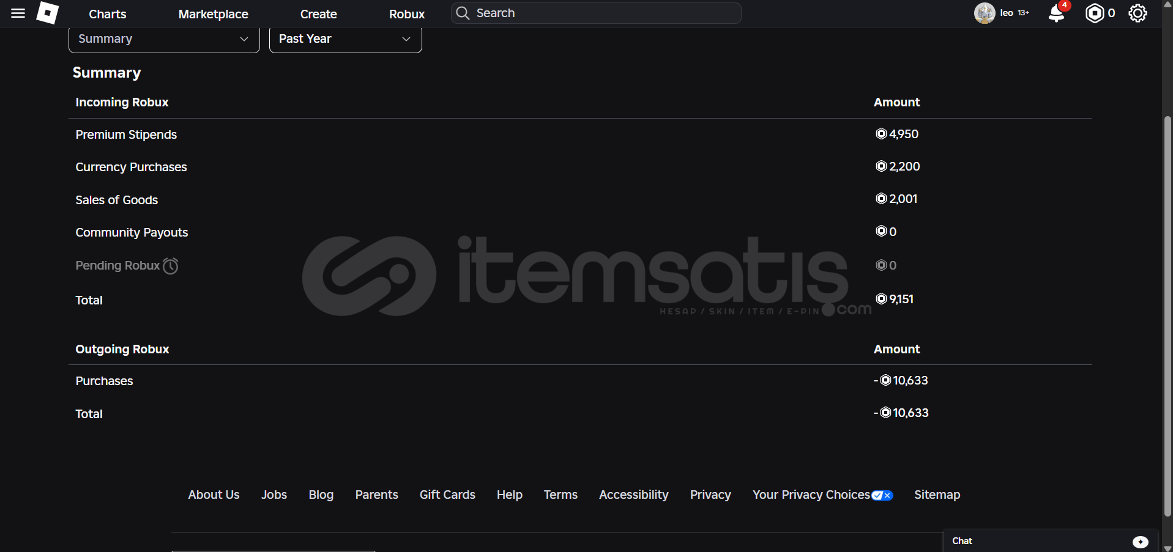This screenshot has height=552, width=1173.
Task: Expand the Past Year period dropdown
Action: (346, 39)
